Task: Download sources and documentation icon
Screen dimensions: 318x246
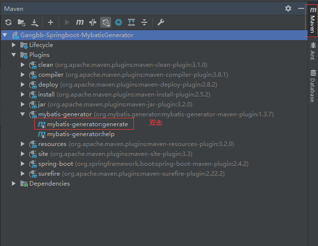Action: pos(35,22)
